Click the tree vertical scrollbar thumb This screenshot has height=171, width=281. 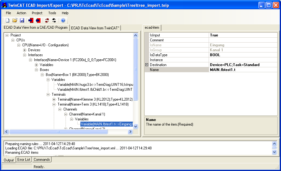tap(136, 69)
